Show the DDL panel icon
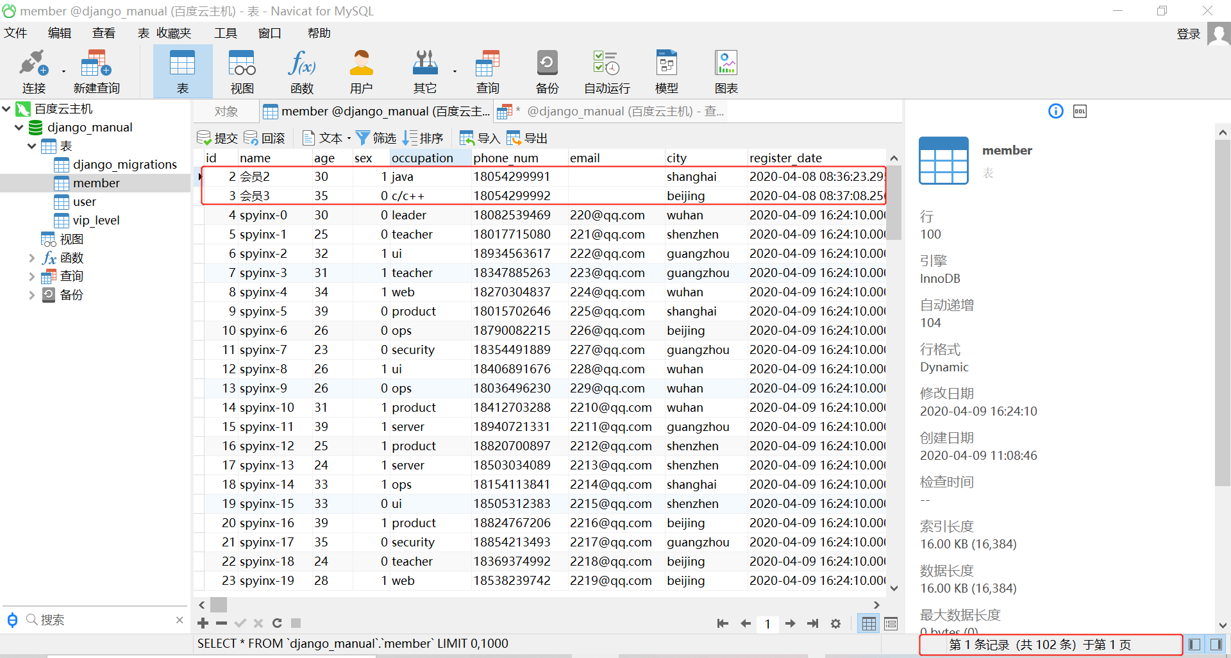 [x=1080, y=112]
